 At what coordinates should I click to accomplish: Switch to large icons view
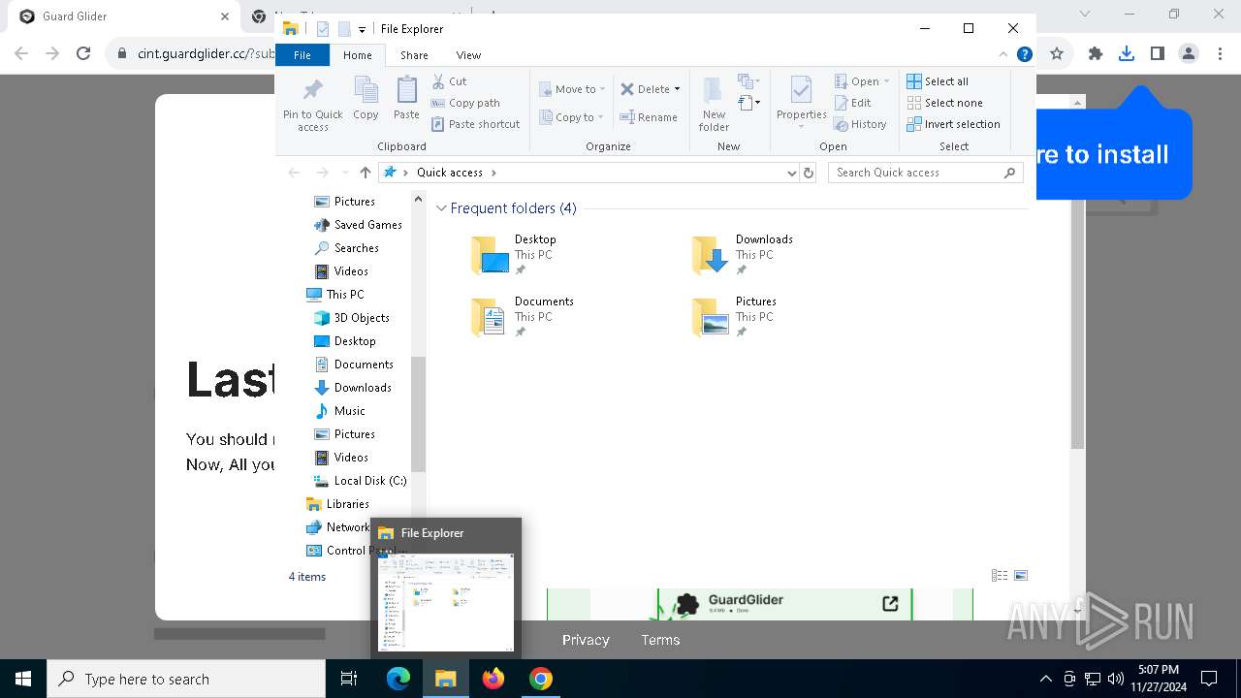point(1020,576)
